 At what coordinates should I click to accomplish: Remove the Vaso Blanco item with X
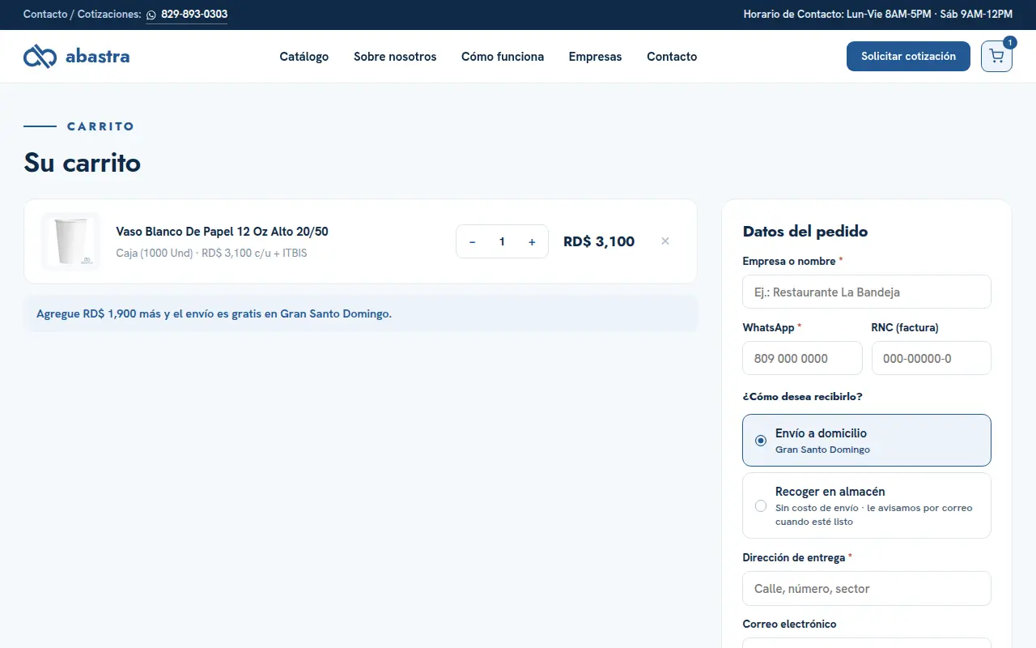point(665,241)
